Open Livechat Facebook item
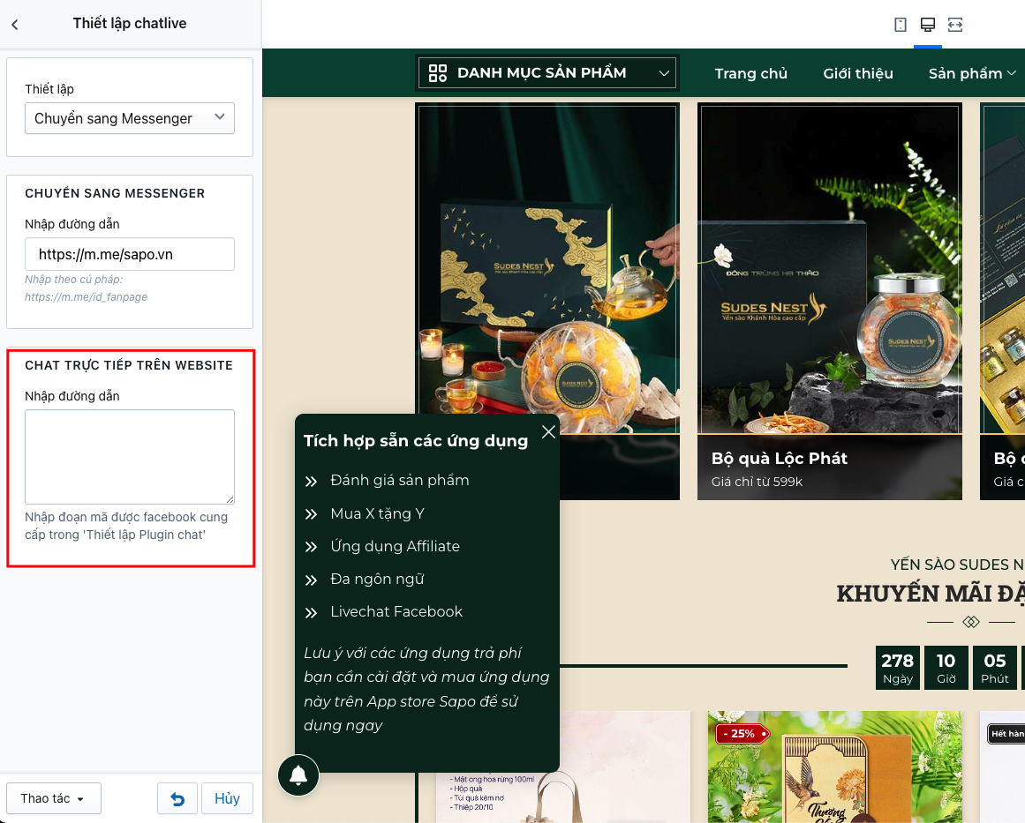Screen dimensions: 1025x823 click(x=396, y=611)
